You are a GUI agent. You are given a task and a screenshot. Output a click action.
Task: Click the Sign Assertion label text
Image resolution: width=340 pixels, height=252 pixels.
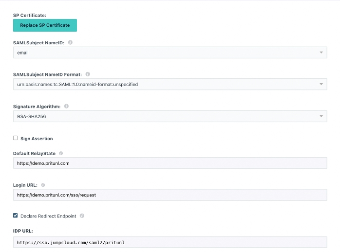(37, 139)
